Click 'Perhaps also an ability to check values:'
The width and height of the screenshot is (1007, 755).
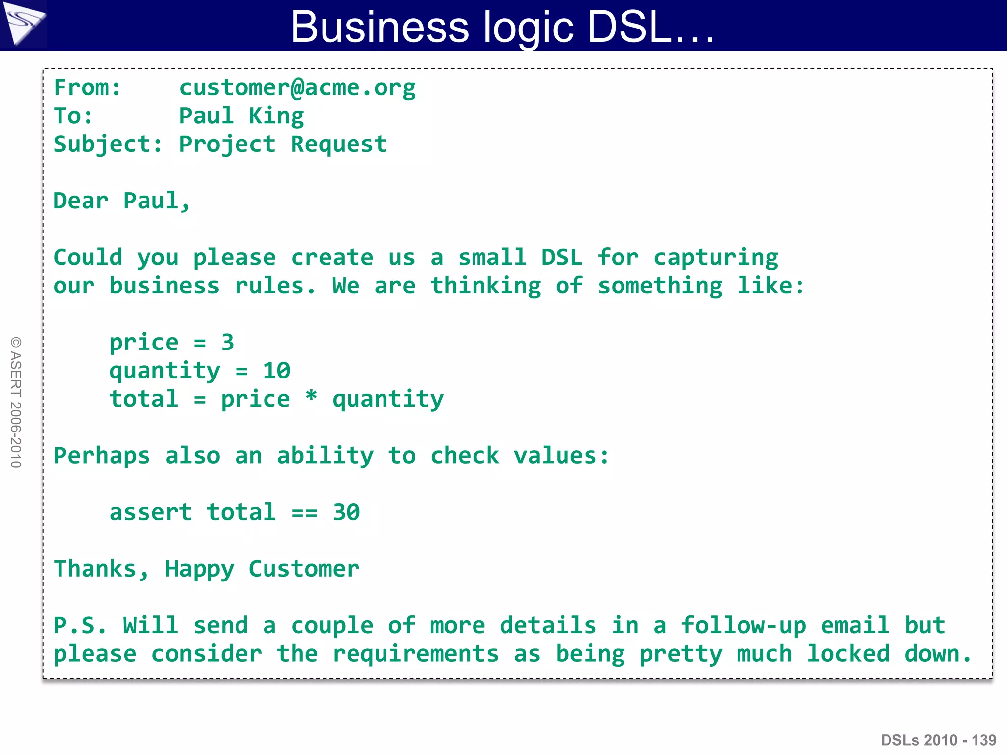click(x=331, y=456)
